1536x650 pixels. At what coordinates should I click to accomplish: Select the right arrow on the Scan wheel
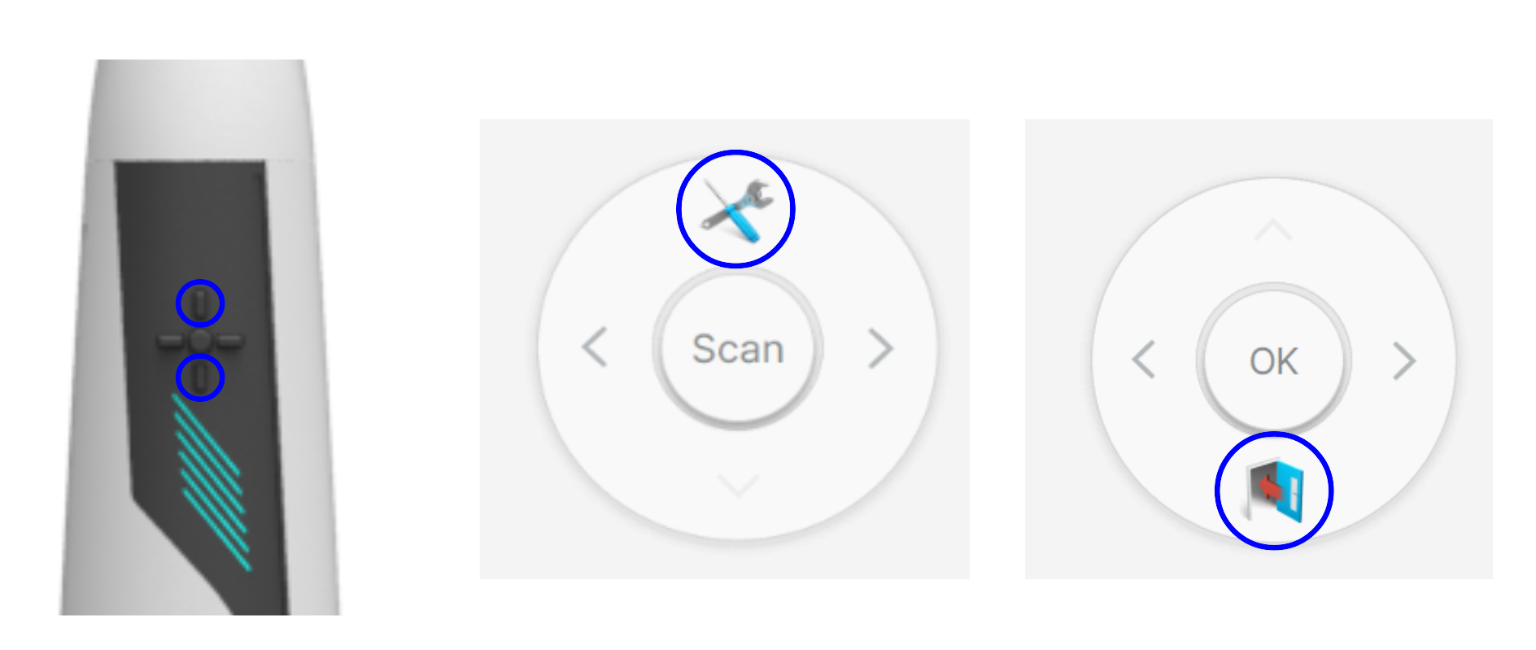click(x=879, y=348)
